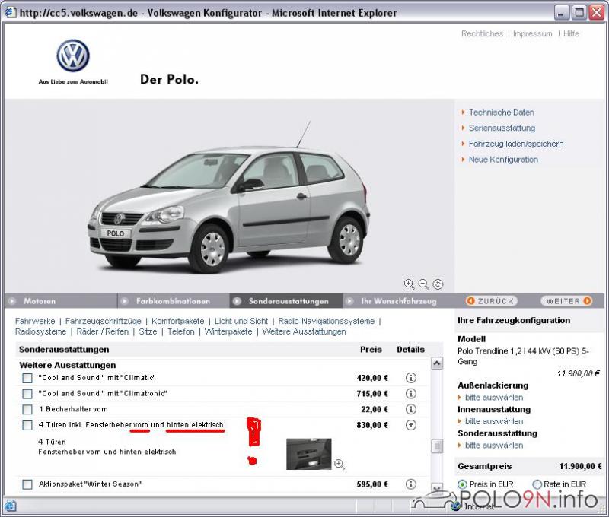Screen dimensions: 609x517
Task: Open info for Cool and Sound Climatronic
Action: [410, 393]
